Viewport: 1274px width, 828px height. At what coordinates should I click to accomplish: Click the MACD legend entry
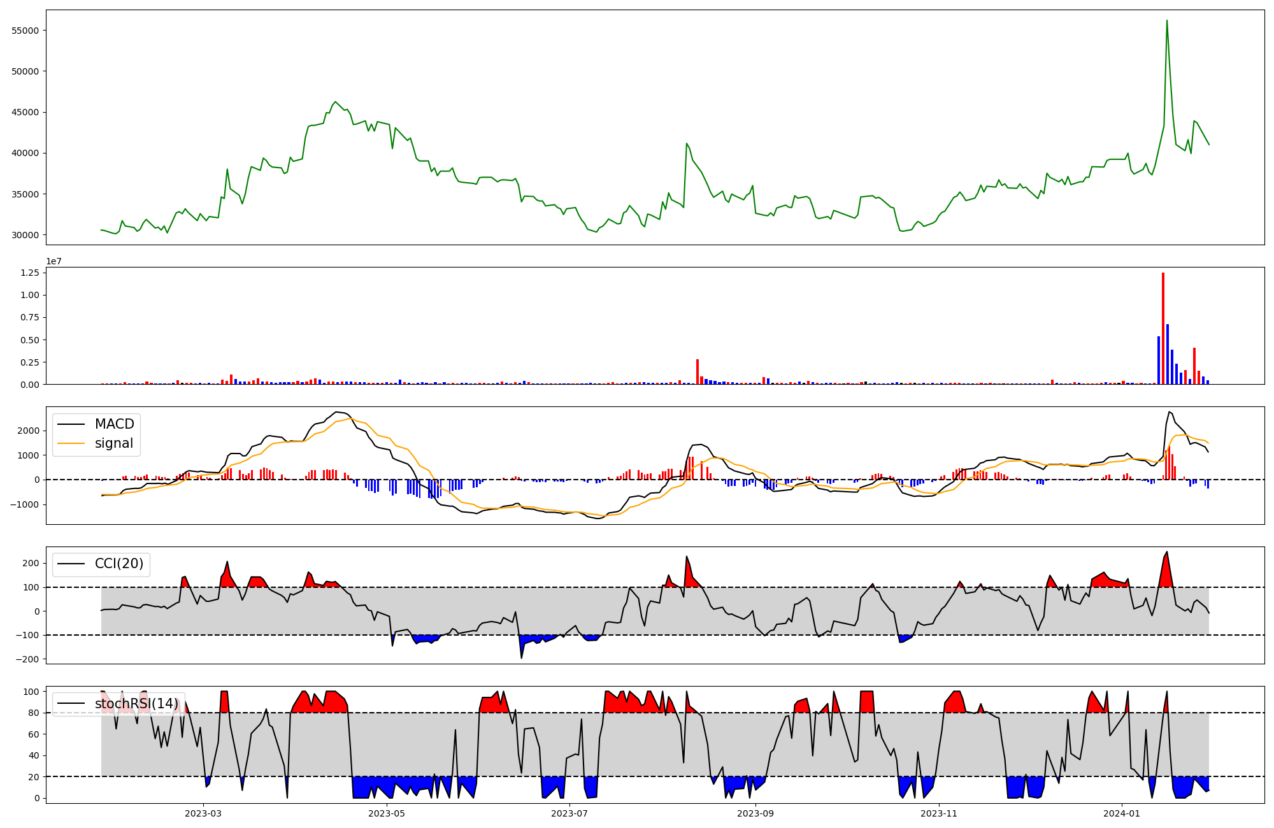114,424
